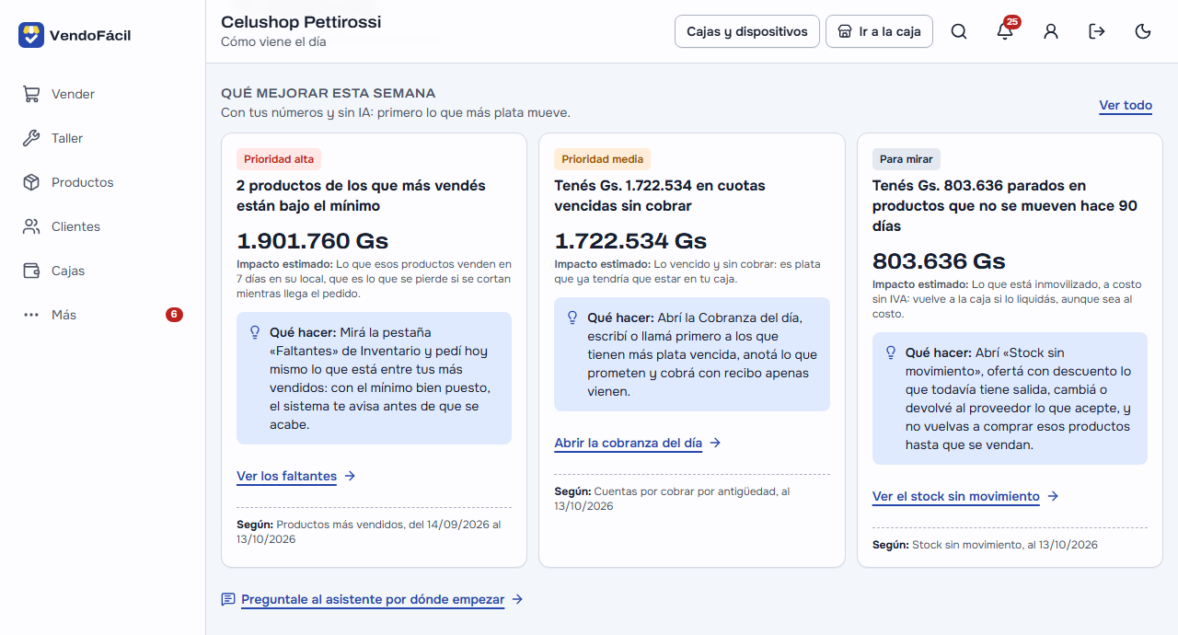Open the user profile icon

pos(1051,31)
